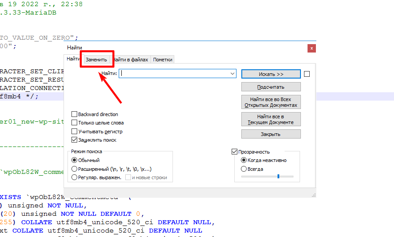Click Найти все во Всех Открытых Документах
This screenshot has height=237, width=394.
271,102
